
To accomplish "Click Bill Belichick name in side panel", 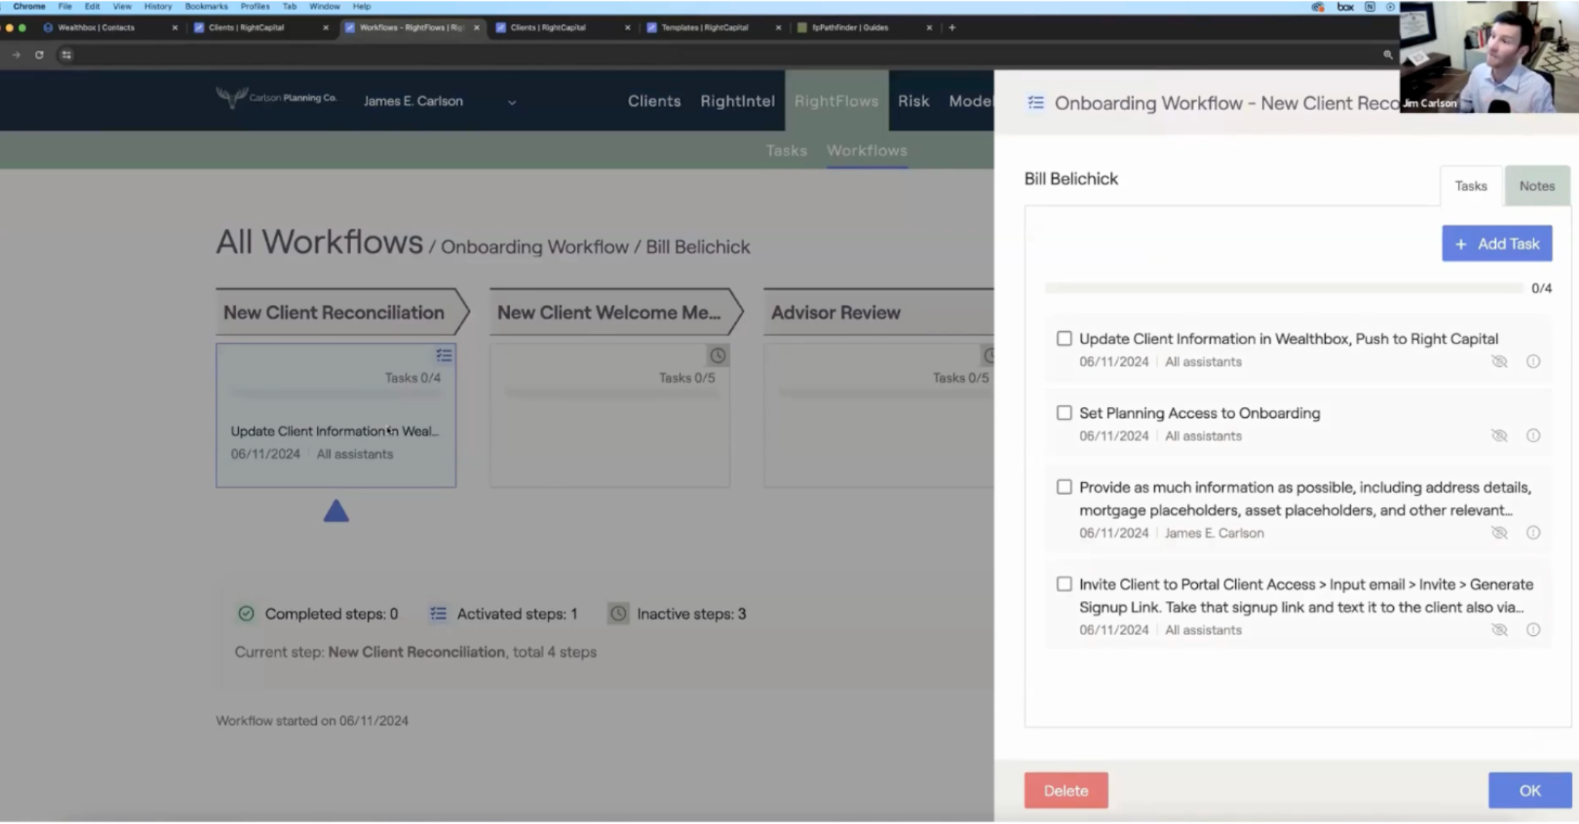I will [x=1071, y=179].
